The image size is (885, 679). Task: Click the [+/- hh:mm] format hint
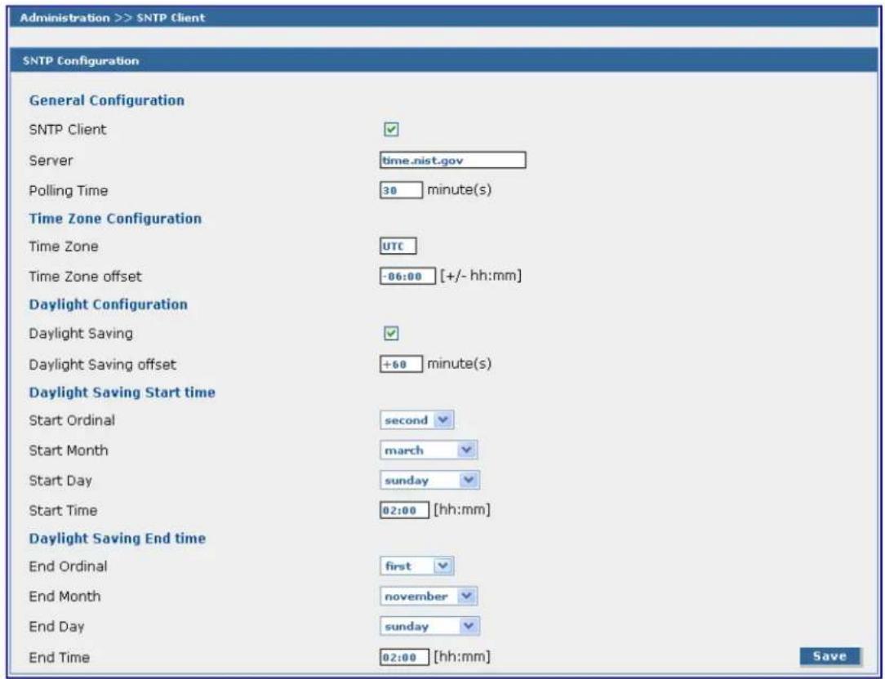click(x=481, y=276)
